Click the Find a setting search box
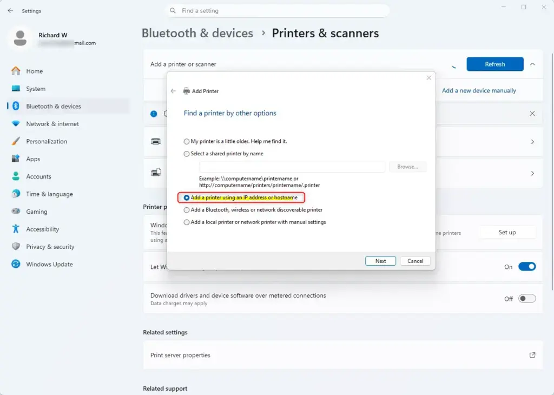554x395 pixels. [x=278, y=11]
